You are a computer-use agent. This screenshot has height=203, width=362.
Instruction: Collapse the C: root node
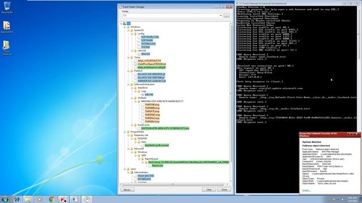[121, 24]
